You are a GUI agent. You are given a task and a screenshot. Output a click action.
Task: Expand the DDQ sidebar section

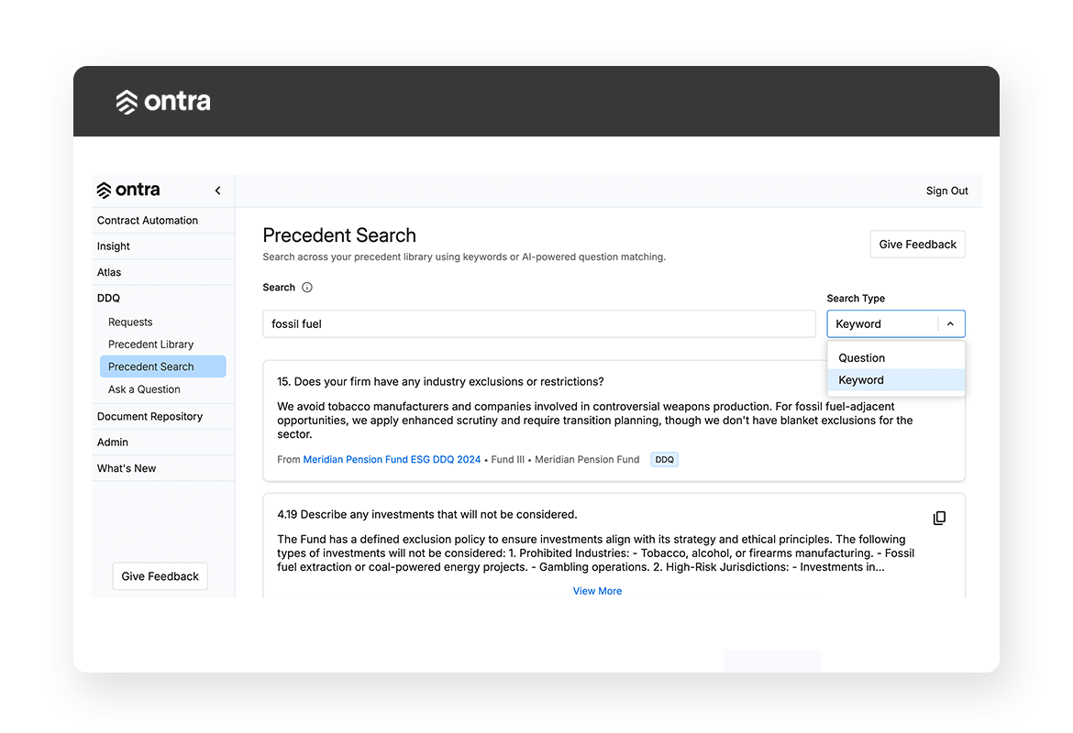click(x=108, y=298)
